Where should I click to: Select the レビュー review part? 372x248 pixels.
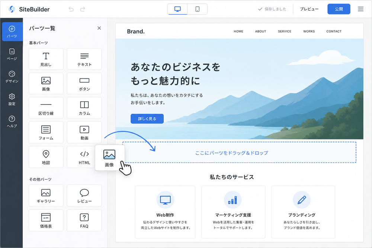click(84, 196)
